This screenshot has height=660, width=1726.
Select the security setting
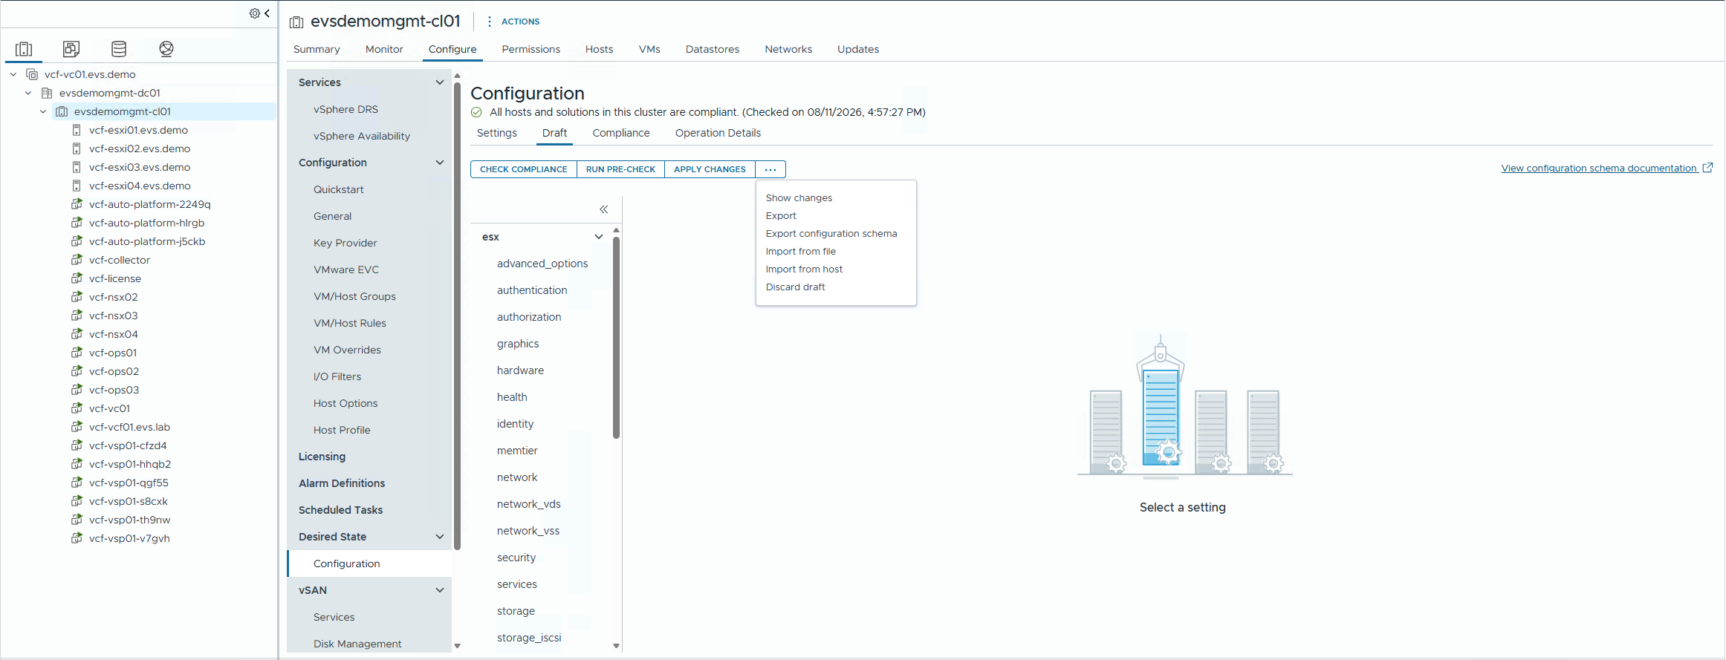[516, 558]
